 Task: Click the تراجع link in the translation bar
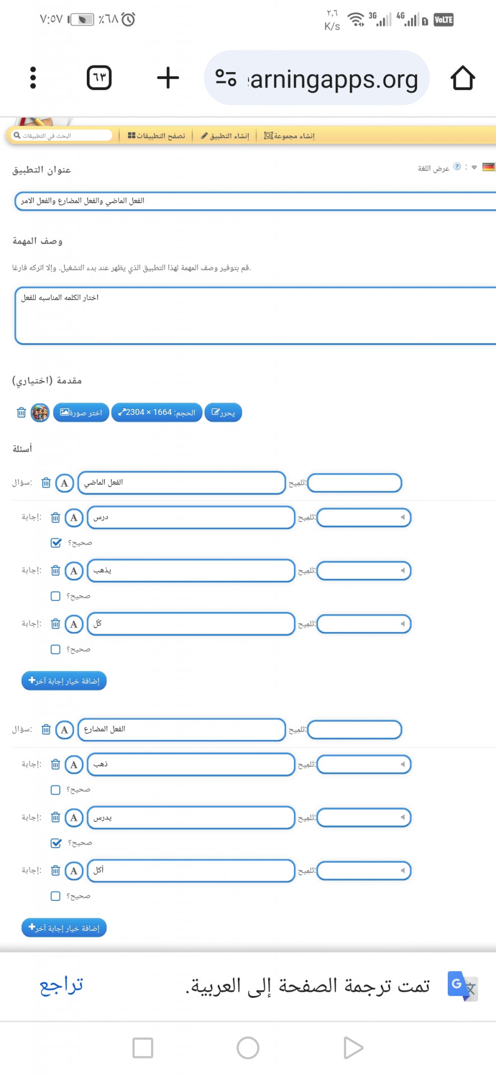pyautogui.click(x=62, y=985)
